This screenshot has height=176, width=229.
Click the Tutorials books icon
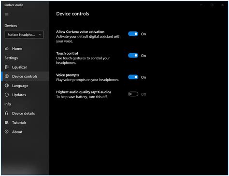pyautogui.click(x=7, y=122)
